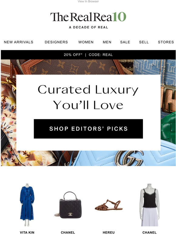Open View In Browser link
This screenshot has width=176, height=236.
coord(88,1)
